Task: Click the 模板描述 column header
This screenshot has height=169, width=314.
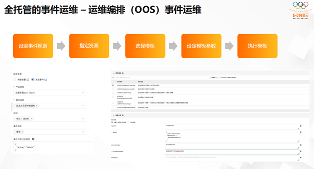Action: [141, 82]
